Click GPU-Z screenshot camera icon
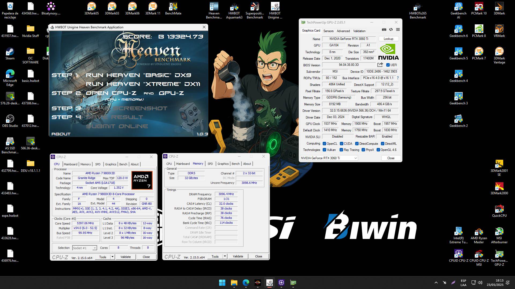 point(384,29)
